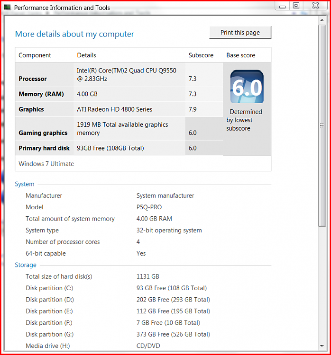Screen dimensions: 331x355
Task: Click the Media drive (H:) label
Action: (x=47, y=346)
